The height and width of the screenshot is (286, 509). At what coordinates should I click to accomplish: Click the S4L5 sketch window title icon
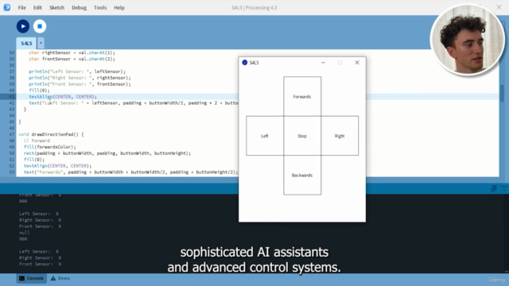(x=245, y=63)
